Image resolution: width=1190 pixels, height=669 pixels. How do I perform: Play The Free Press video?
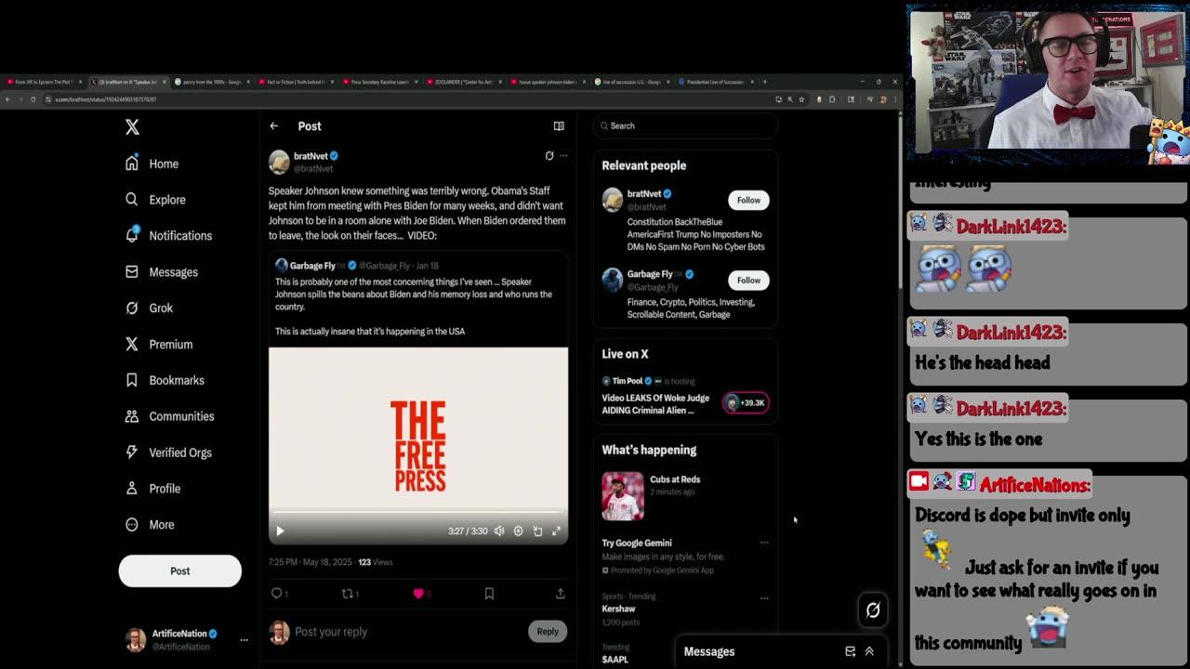pyautogui.click(x=280, y=531)
